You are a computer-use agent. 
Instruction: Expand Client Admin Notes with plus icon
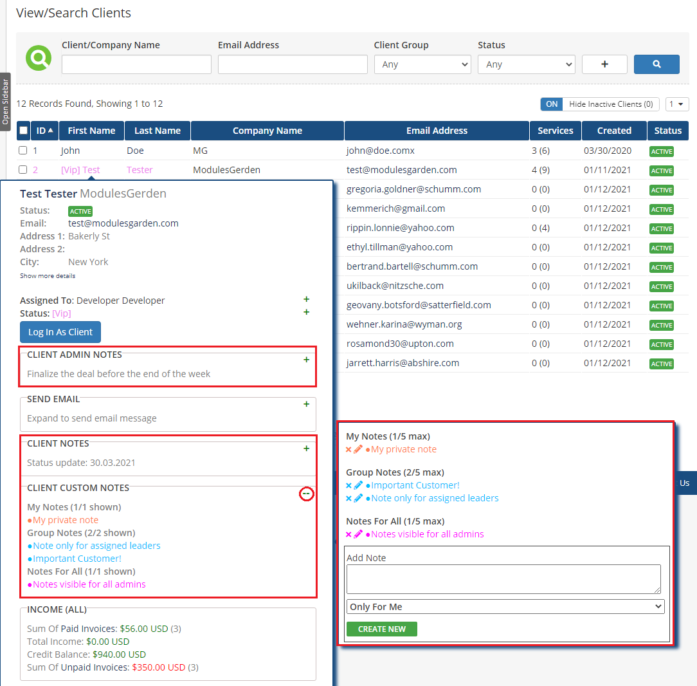coord(306,360)
